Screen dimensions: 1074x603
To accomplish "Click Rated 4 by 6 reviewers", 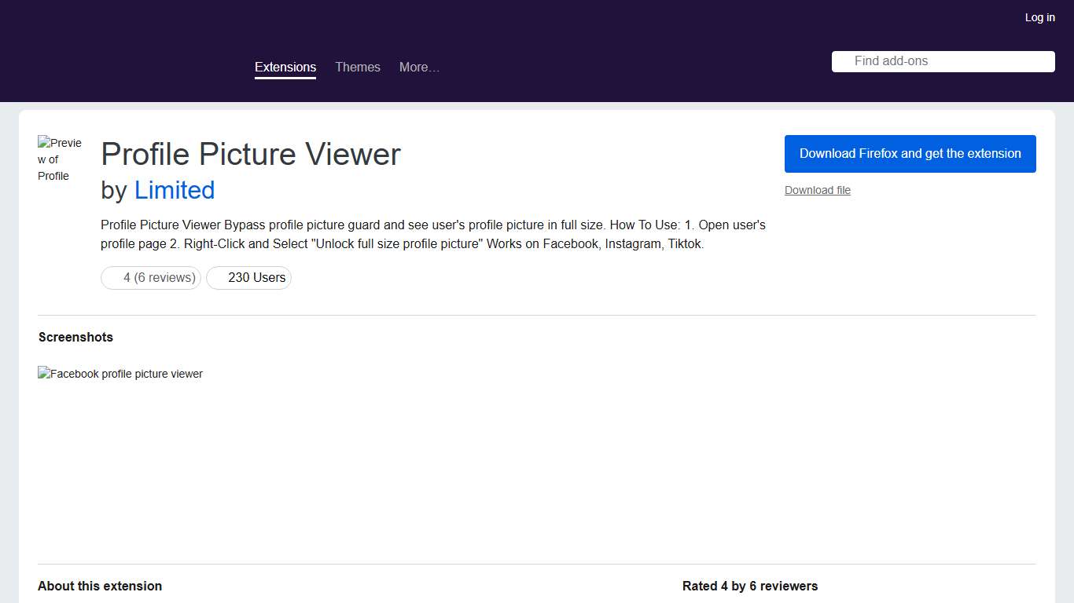I will click(x=749, y=586).
